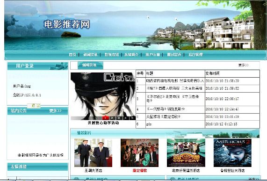
Task: Open the Copycat movie poster thumbnail
Action: (x=186, y=153)
